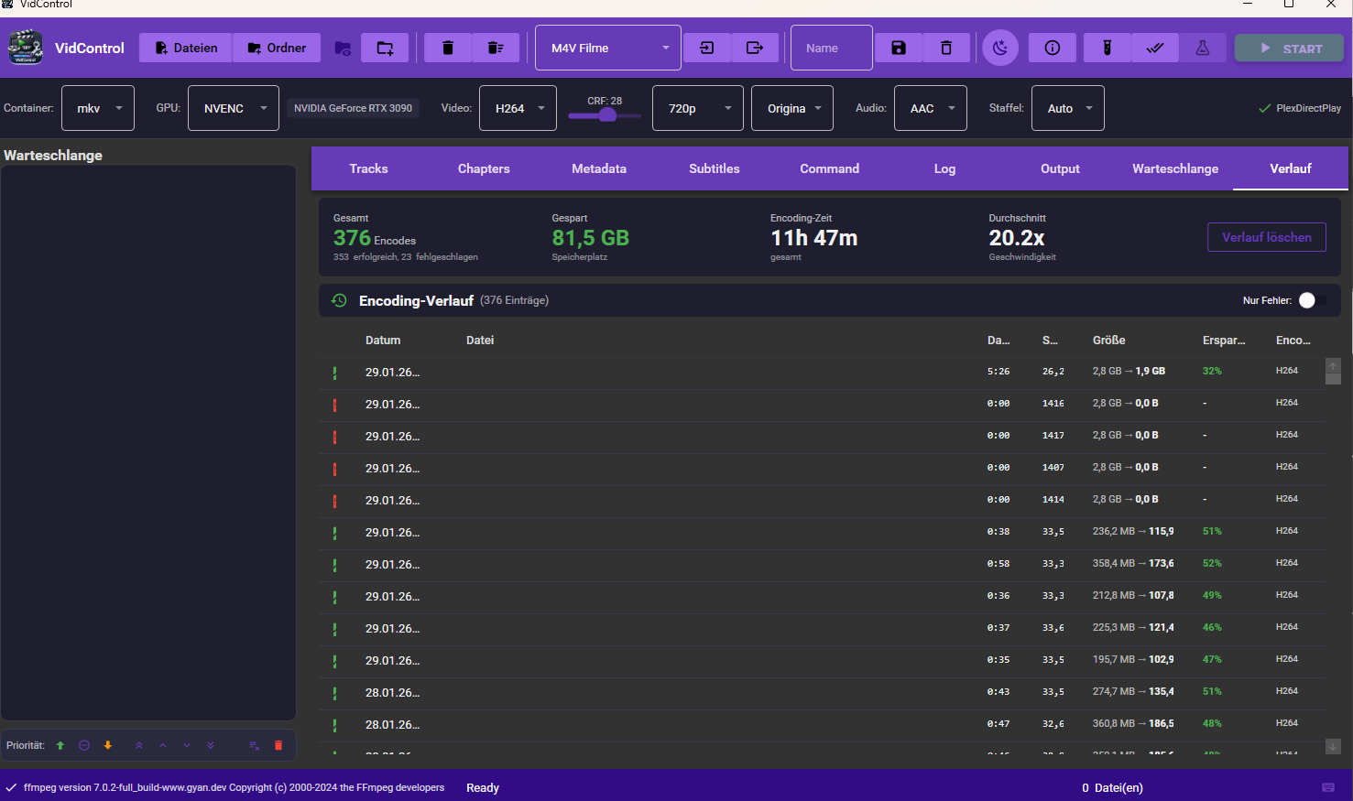Switch to the Command tab
Viewport: 1353px width, 801px height.
[830, 168]
